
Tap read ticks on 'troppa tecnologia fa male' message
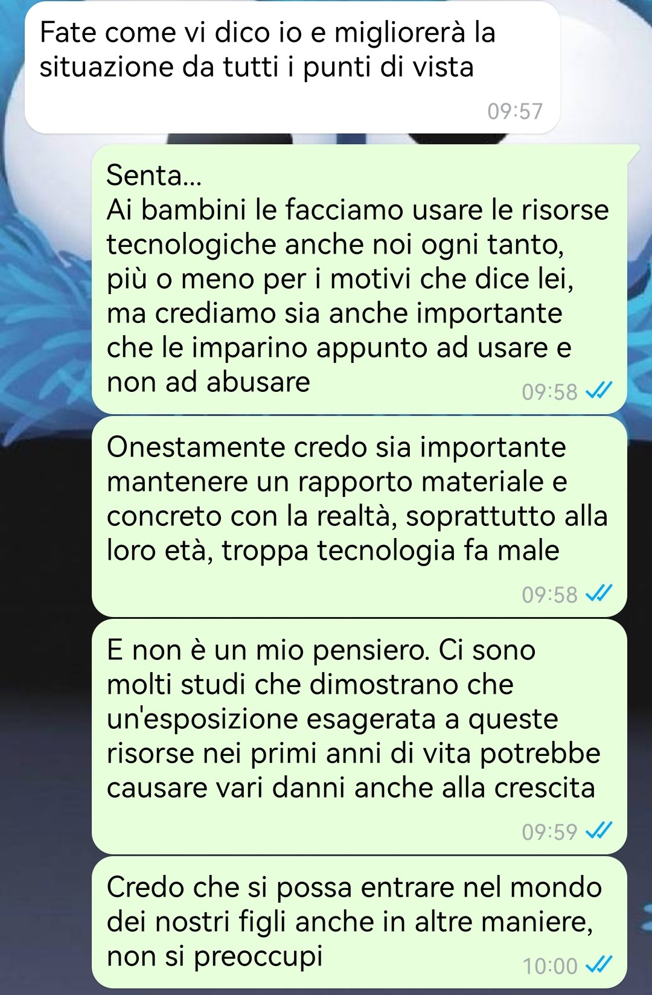[599, 593]
